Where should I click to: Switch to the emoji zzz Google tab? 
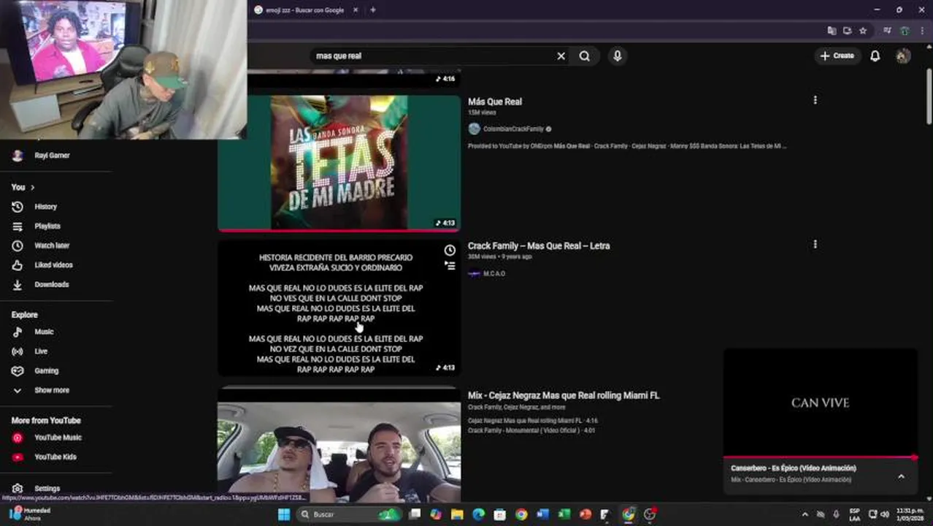(303, 10)
